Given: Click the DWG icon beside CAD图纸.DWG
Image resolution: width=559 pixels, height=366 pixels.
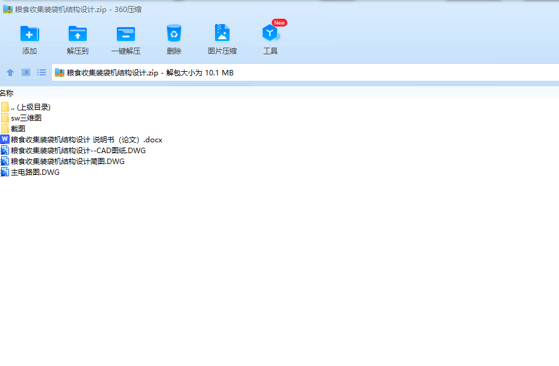Looking at the screenshot, I should [5, 150].
